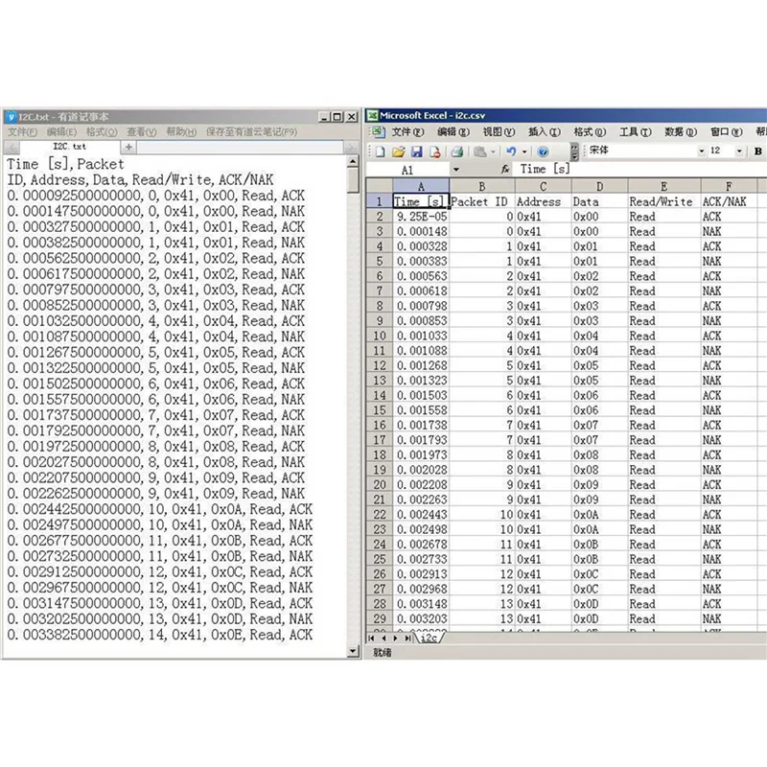Click 保存至有道云笔记(F9) in the notepad

tap(249, 130)
